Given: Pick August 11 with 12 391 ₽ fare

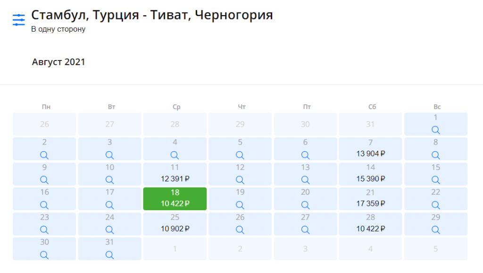Looking at the screenshot, I should (x=175, y=173).
